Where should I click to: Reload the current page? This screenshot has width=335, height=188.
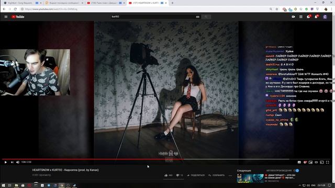[15, 9]
